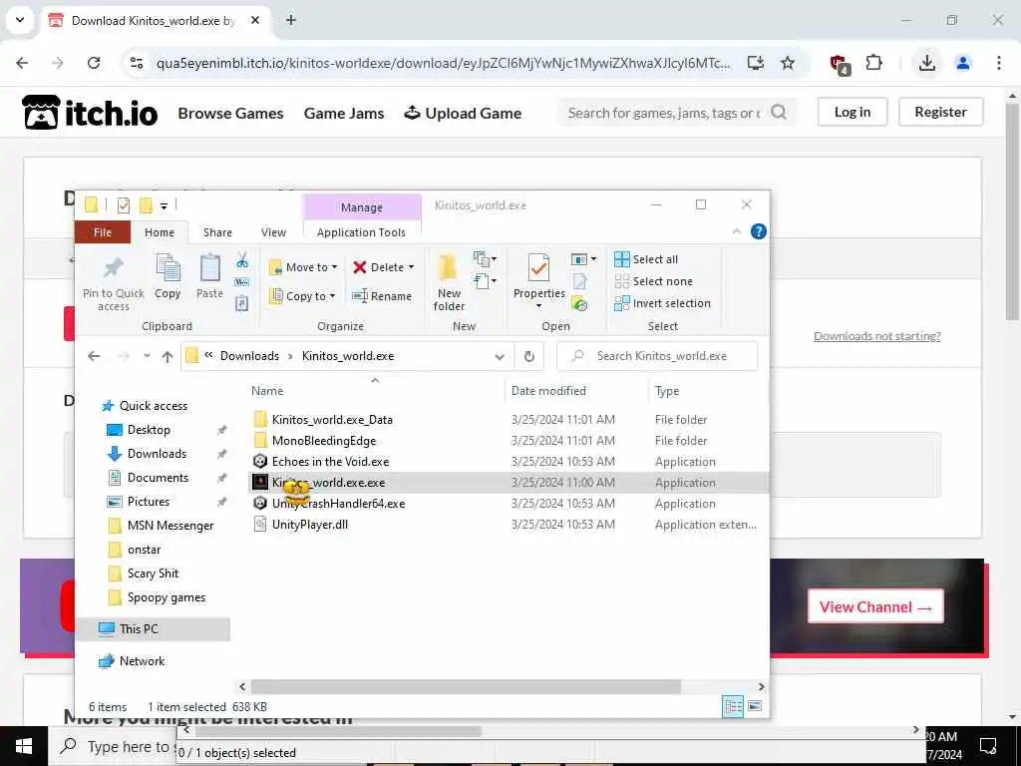Click the Properties checkmark icon
1021x766 pixels.
(538, 267)
